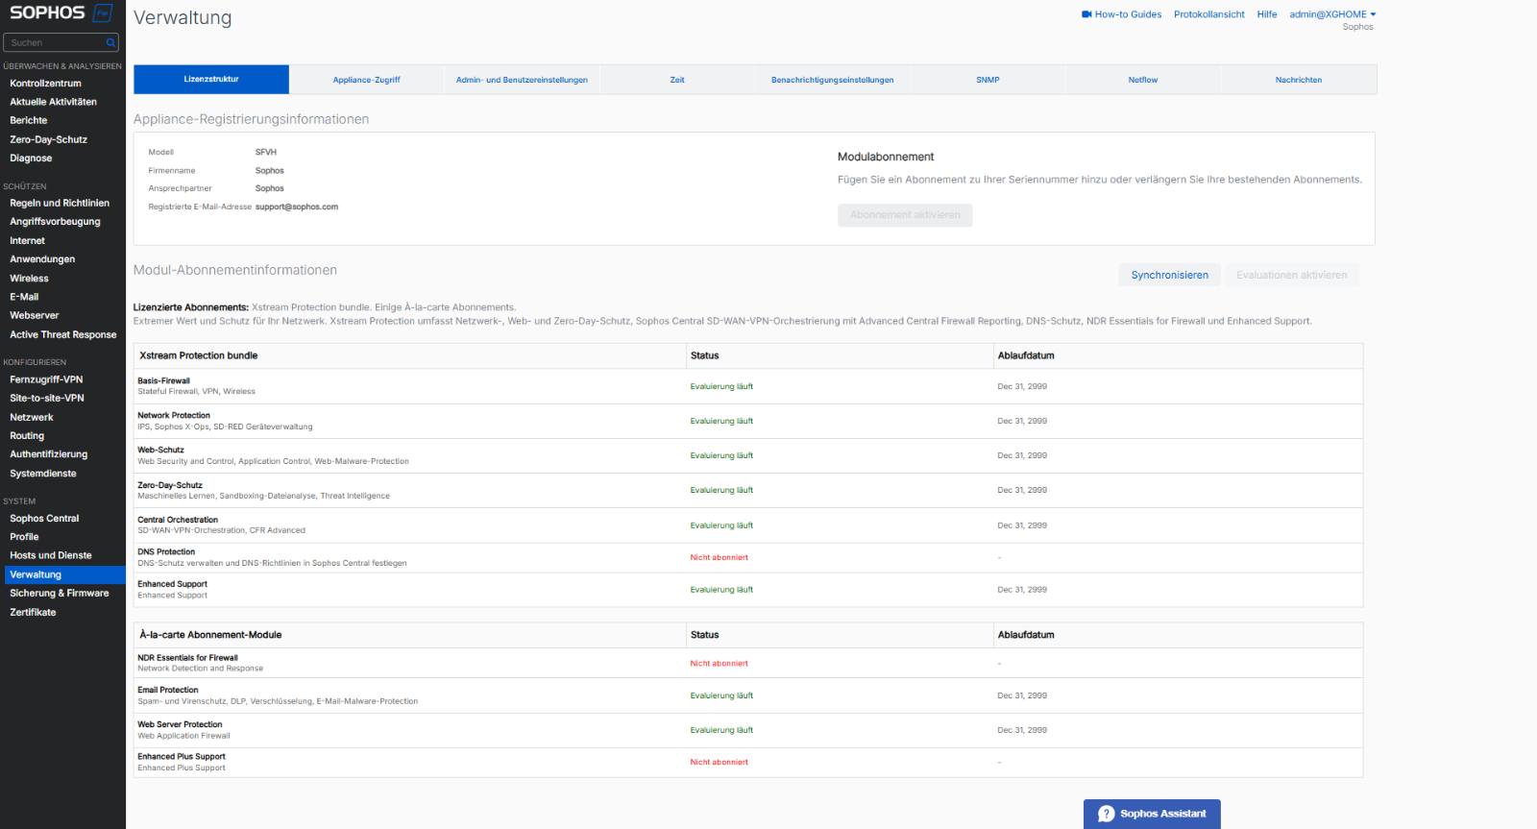The image size is (1537, 829).
Task: Open the Hilfe link
Action: pyautogui.click(x=1267, y=14)
